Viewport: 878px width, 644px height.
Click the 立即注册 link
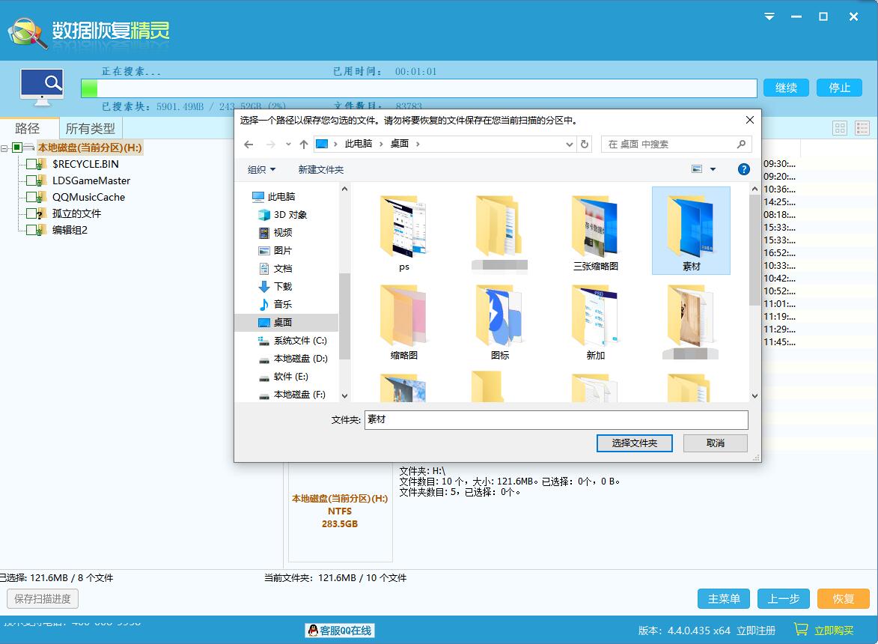pyautogui.click(x=756, y=631)
